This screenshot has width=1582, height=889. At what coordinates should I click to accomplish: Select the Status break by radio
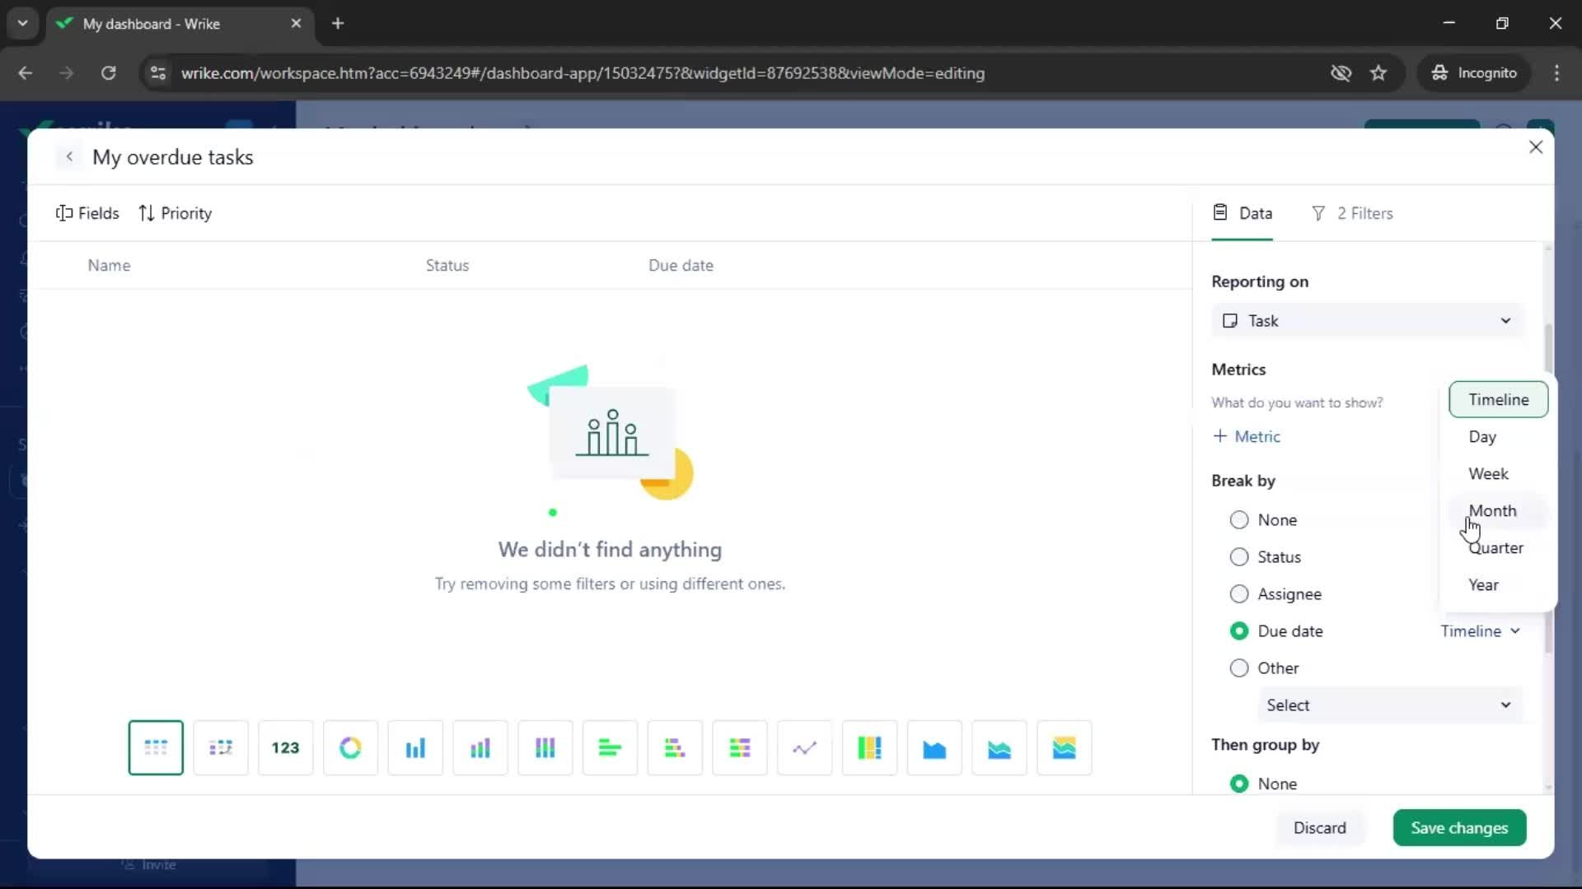click(1239, 556)
